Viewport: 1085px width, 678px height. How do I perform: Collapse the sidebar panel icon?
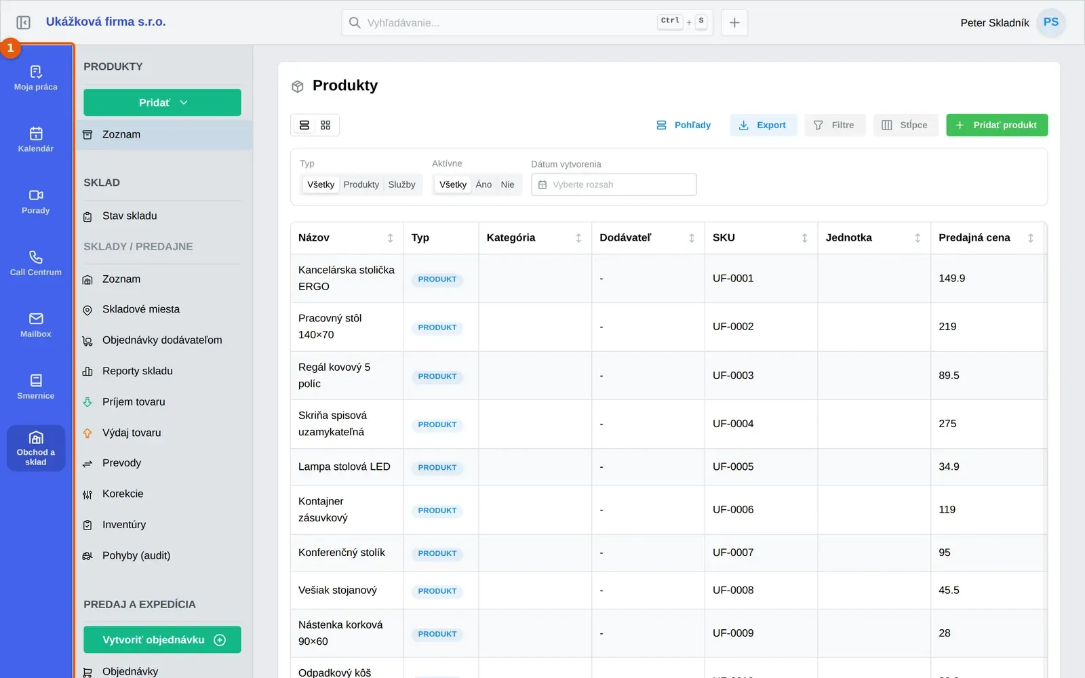(23, 22)
